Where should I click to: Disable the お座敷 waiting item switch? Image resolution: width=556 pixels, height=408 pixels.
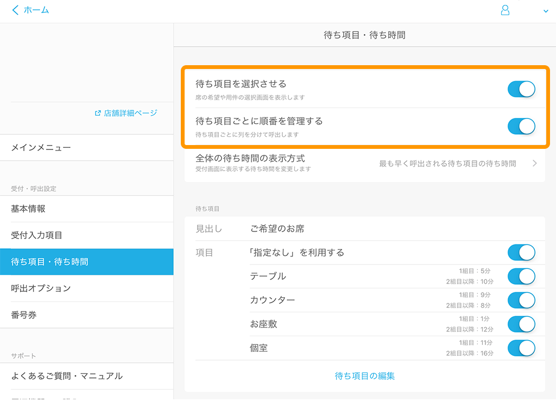click(521, 324)
